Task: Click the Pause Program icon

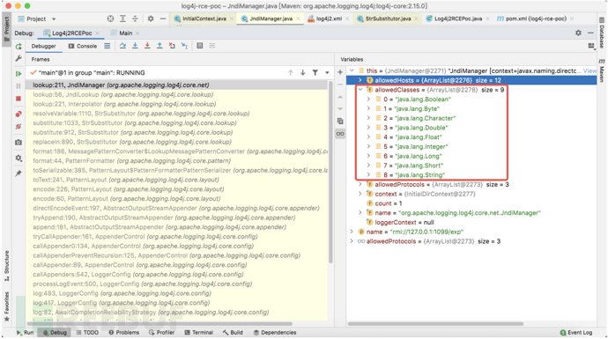Action: pyautogui.click(x=19, y=85)
